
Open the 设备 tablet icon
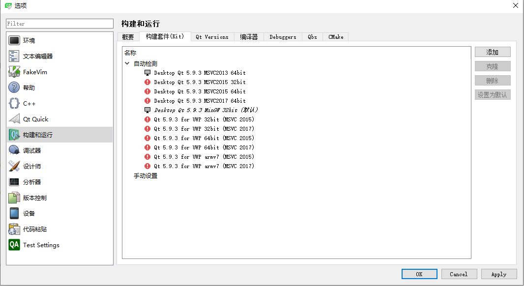(14, 213)
